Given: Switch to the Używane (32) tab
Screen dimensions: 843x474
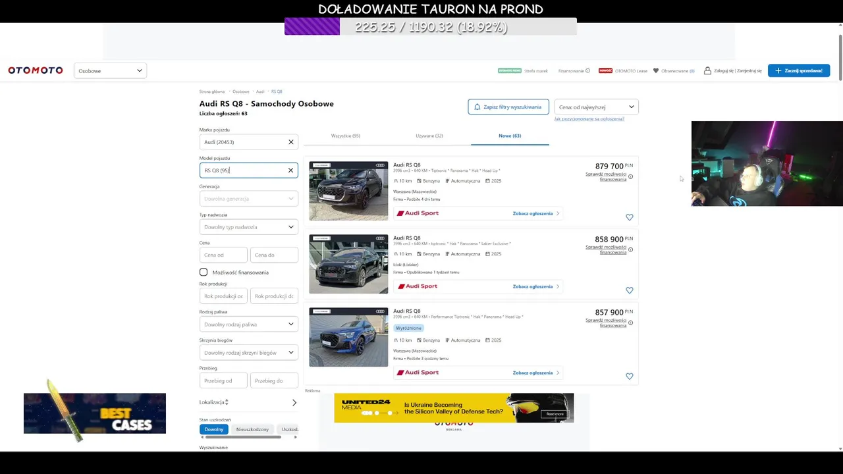Looking at the screenshot, I should click(429, 136).
